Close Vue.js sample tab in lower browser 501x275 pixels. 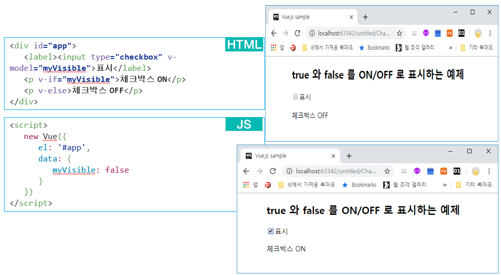click(333, 156)
